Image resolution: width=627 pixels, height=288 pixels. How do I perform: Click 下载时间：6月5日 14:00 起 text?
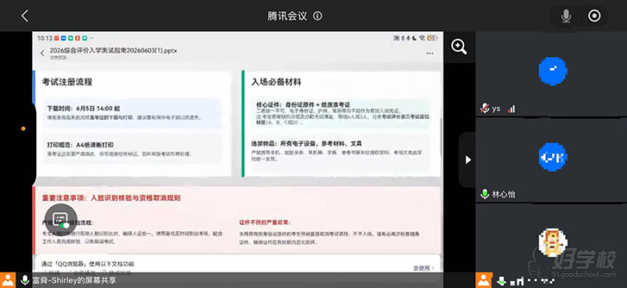(x=83, y=108)
